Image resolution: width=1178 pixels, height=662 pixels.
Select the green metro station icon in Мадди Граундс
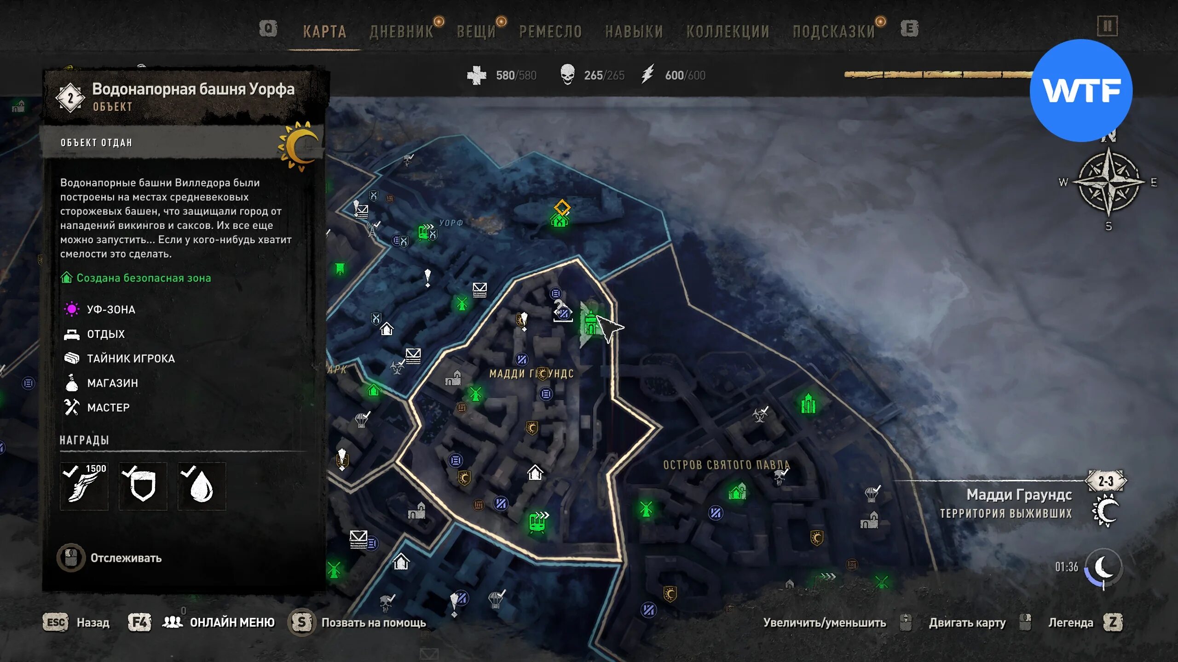[538, 522]
